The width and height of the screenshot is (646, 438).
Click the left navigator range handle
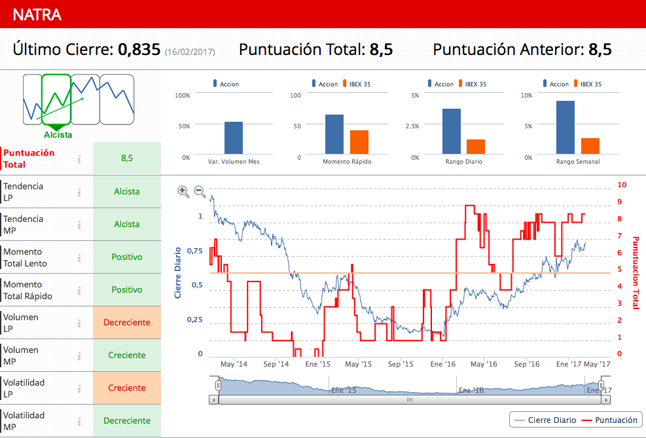(218, 385)
